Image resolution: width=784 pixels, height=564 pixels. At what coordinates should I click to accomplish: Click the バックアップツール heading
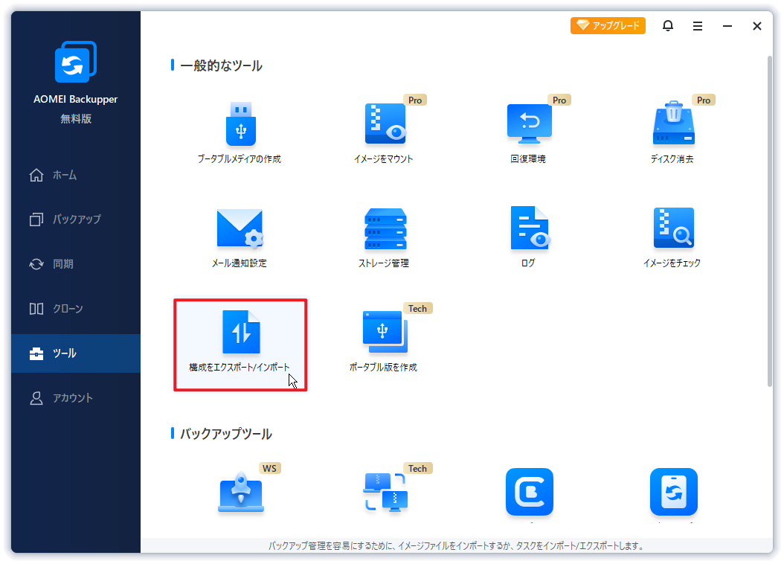coord(226,434)
